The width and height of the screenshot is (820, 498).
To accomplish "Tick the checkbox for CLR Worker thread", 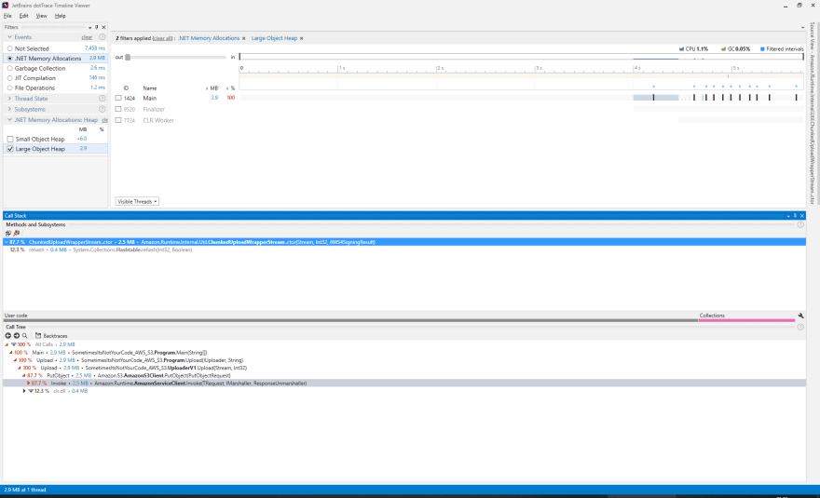I will click(x=118, y=120).
